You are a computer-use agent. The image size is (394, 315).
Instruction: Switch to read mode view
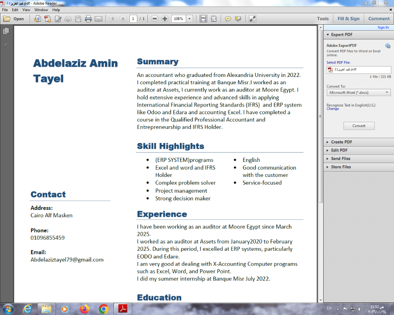click(252, 18)
